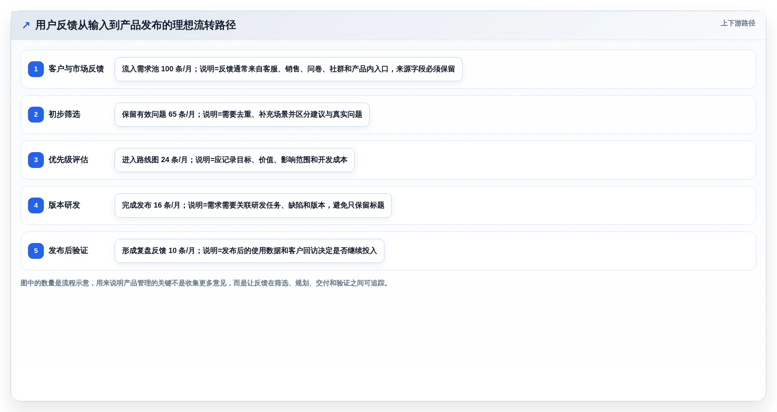Open the 流入需求池 100 条/月 detail box

tap(288, 69)
